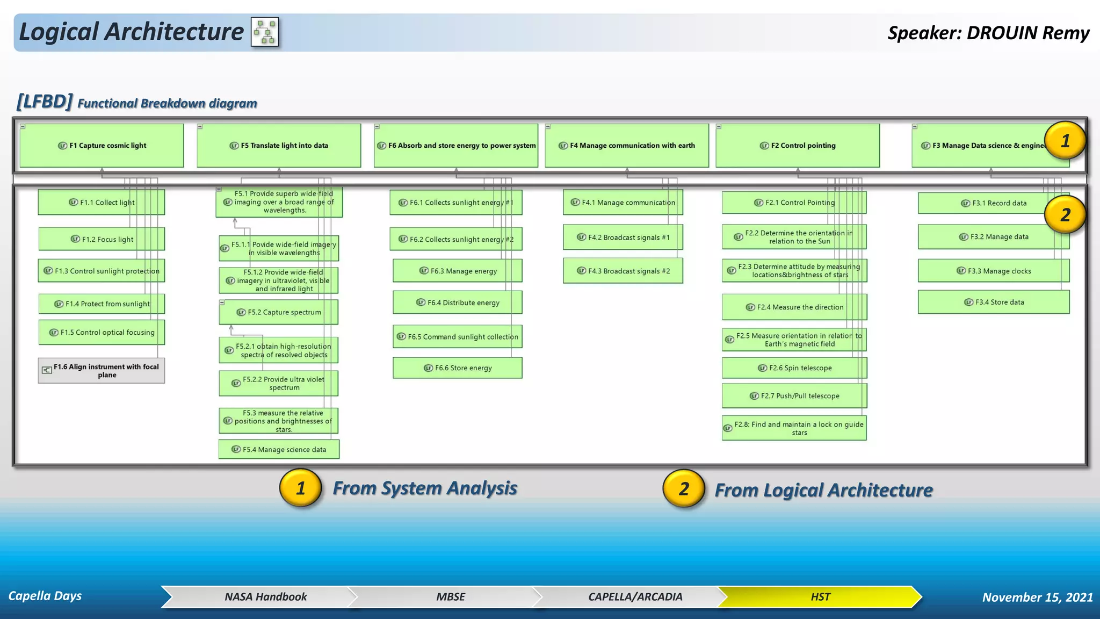
Task: Click the From Logical Architecture legend label
Action: pos(824,491)
